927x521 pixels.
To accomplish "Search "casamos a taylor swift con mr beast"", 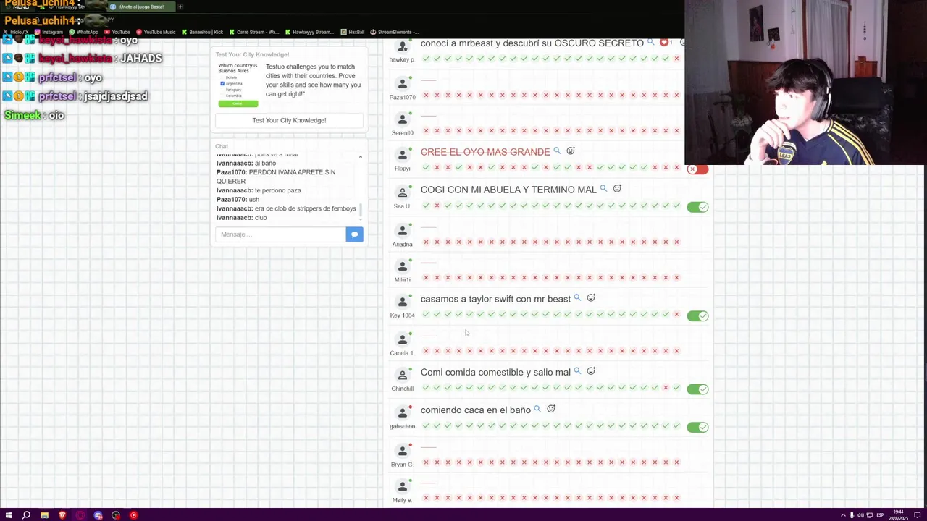I will 577,298.
